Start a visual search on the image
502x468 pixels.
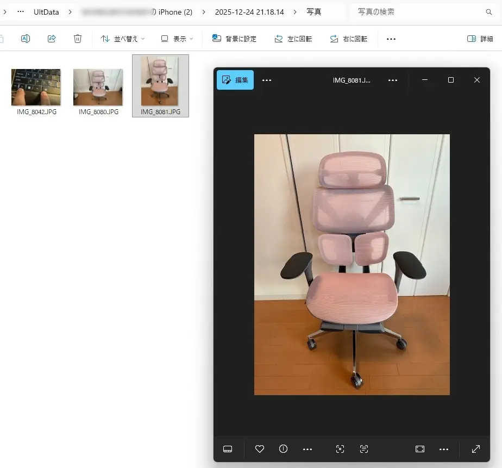point(340,449)
